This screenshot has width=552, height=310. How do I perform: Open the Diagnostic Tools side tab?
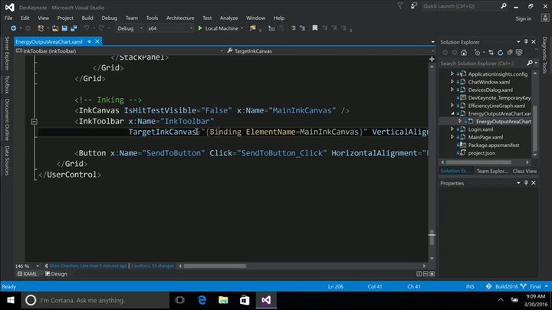[x=544, y=55]
